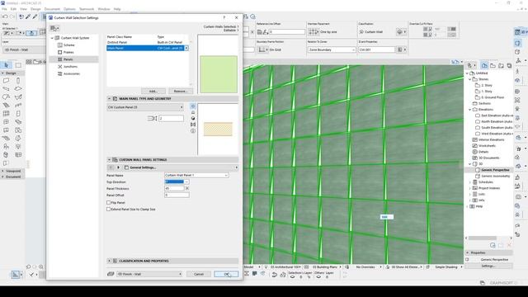This screenshot has height=297, width=528.
Task: Select Generic Perspective in Navigator
Action: [495, 170]
